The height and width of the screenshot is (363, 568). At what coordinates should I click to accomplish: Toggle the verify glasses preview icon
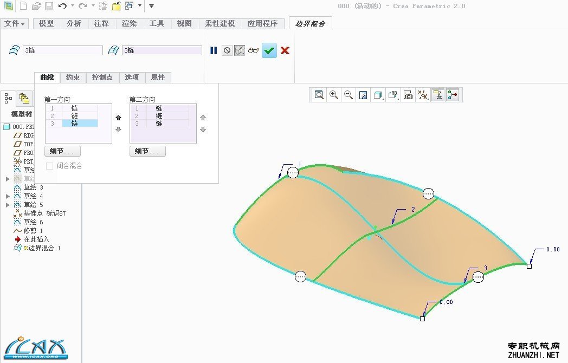[x=254, y=50]
